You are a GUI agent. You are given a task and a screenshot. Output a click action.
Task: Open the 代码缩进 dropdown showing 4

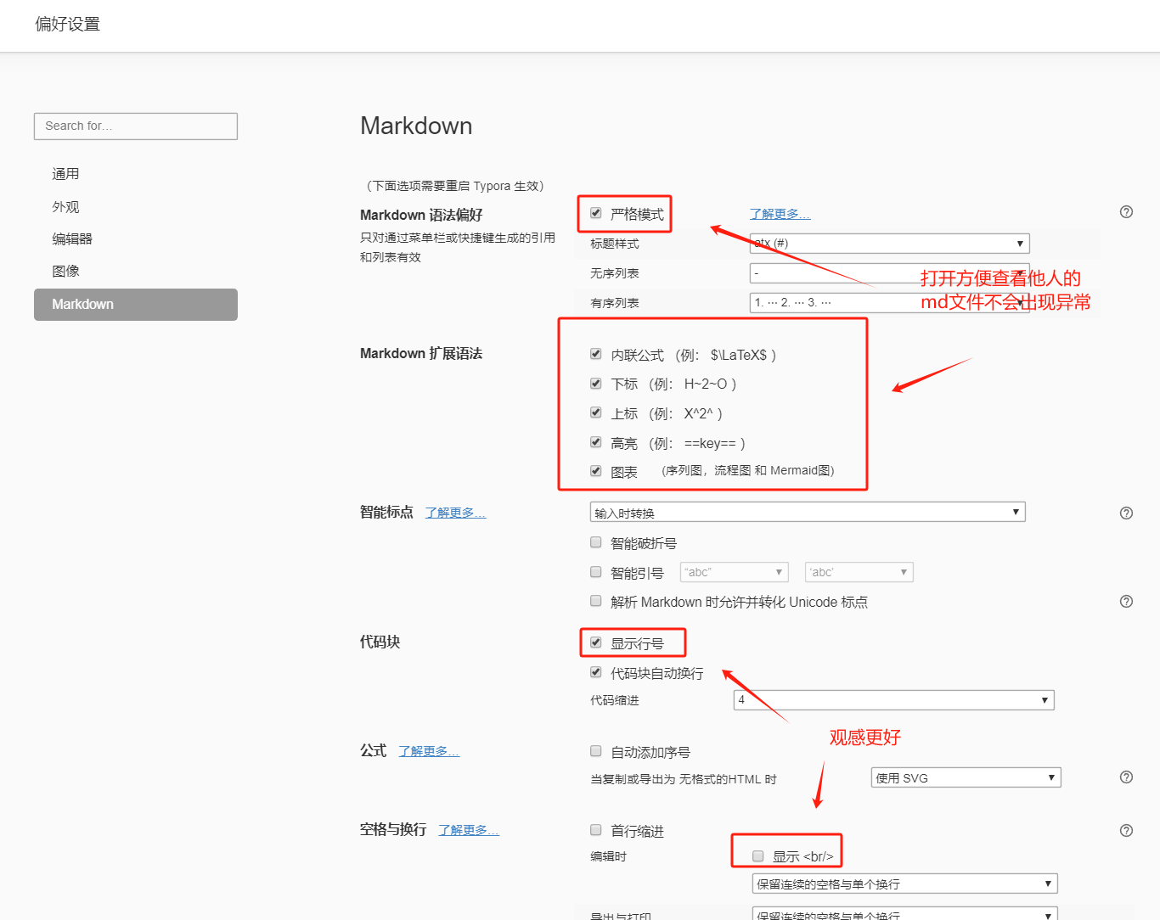click(x=893, y=700)
